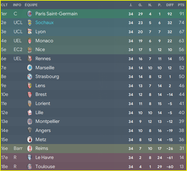The width and height of the screenshot is (187, 171).
Task: Click the Toulouse club crest icon
Action: [x=30, y=166]
